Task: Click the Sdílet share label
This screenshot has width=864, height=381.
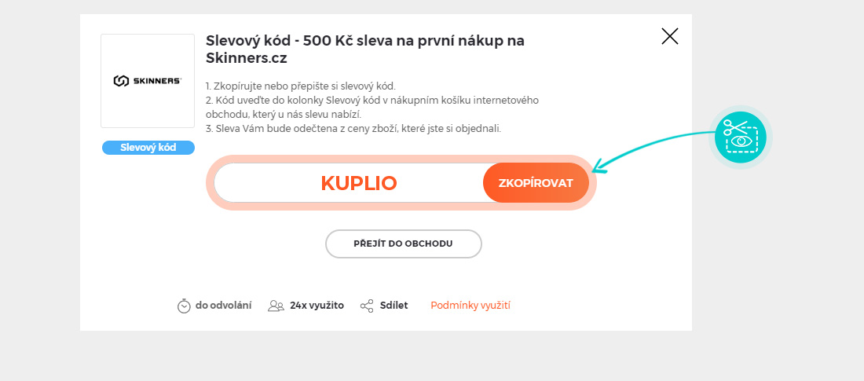Action: point(394,306)
